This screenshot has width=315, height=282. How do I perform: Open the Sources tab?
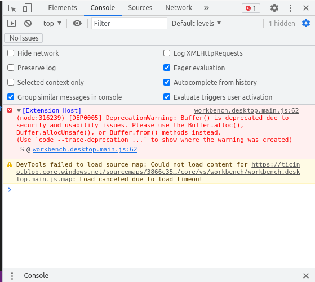point(140,8)
